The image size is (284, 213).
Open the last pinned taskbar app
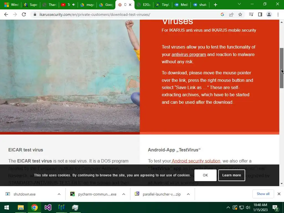(75, 207)
